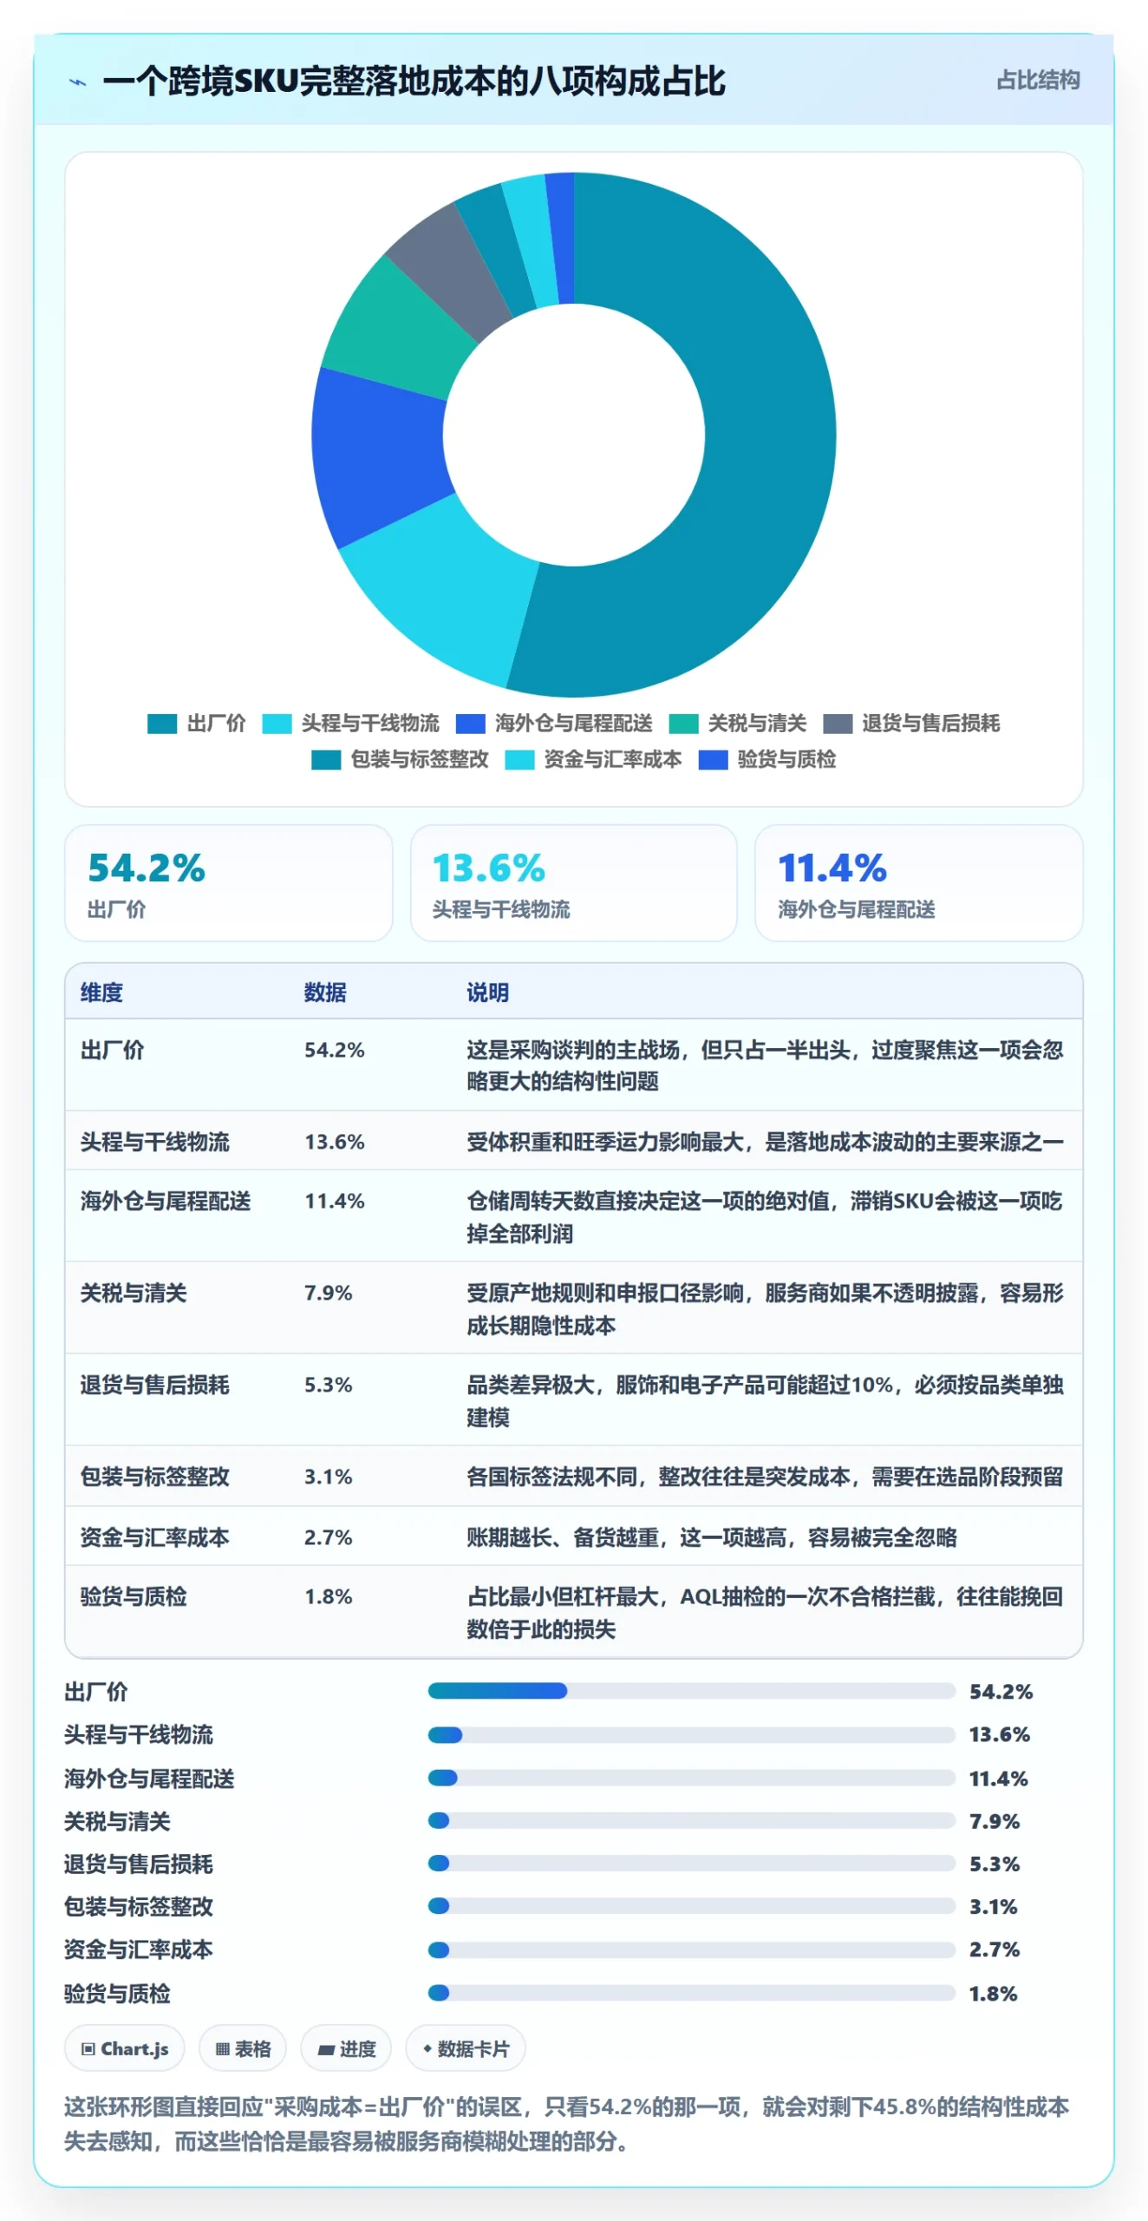Select the Chart.js tag chip
1148x2221 pixels.
coord(125,2049)
